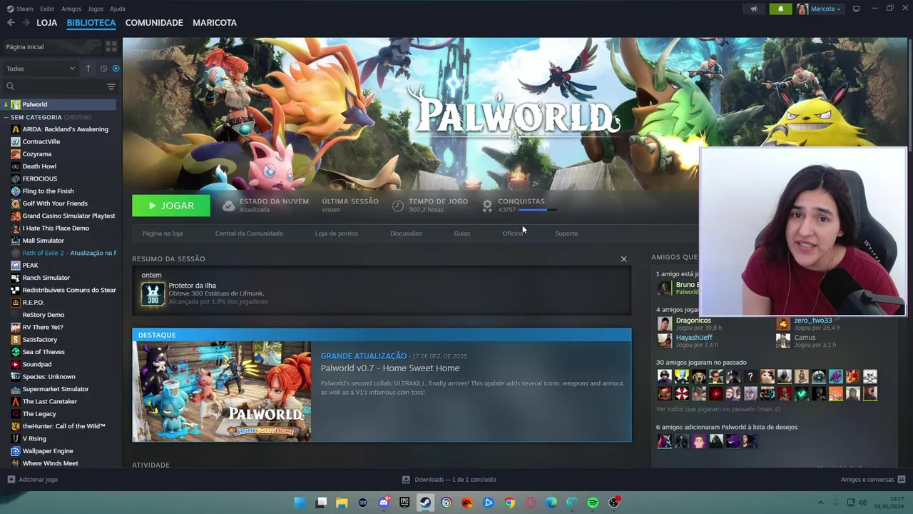The width and height of the screenshot is (913, 514).
Task: Click the announcements megaphone icon
Action: pos(754,9)
